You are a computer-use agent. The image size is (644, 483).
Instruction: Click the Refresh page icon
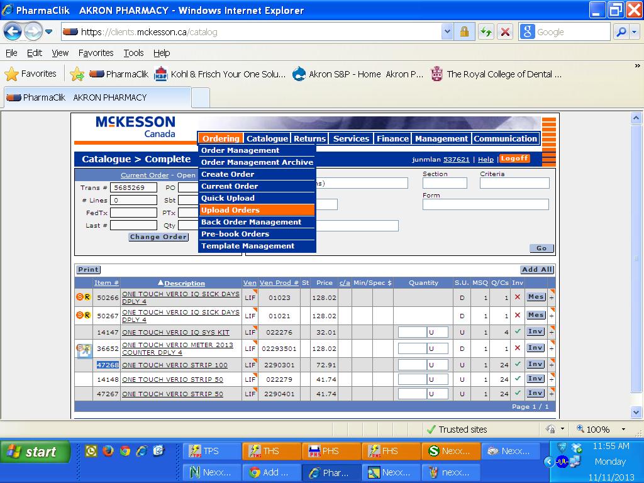pos(486,31)
